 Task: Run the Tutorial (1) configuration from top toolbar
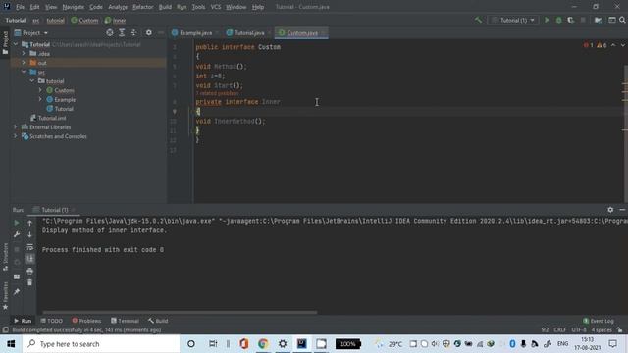[547, 20]
